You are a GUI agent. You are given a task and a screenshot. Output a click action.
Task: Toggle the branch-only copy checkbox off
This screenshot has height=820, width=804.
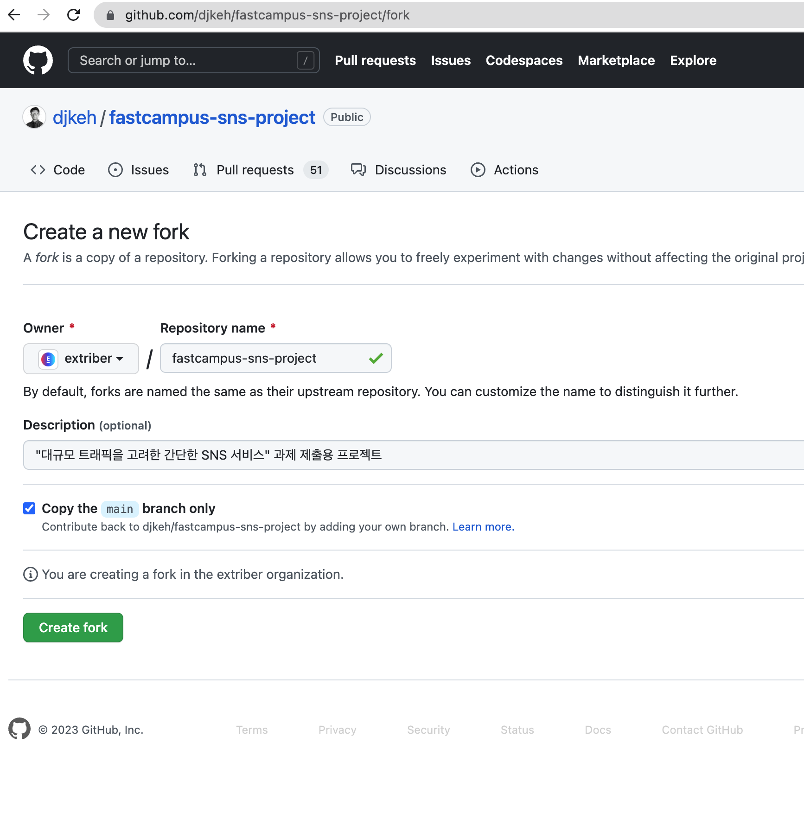coord(29,508)
